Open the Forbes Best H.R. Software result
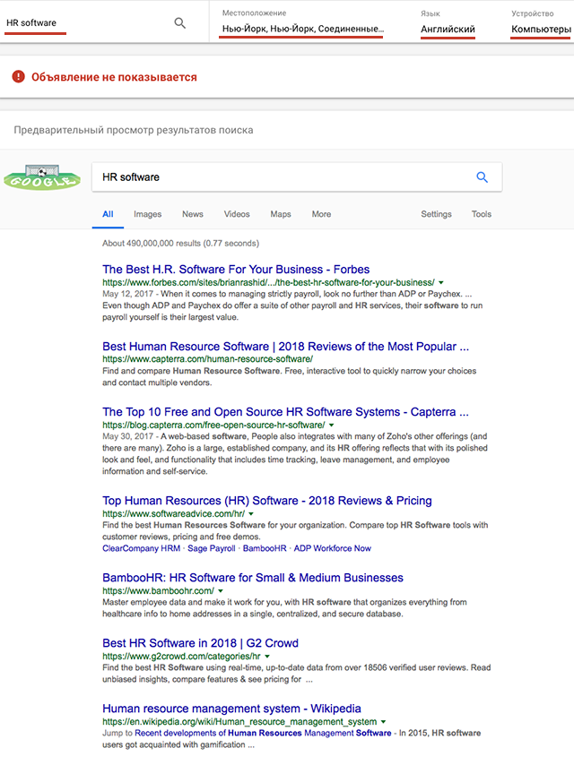The image size is (574, 765). pyautogui.click(x=236, y=270)
